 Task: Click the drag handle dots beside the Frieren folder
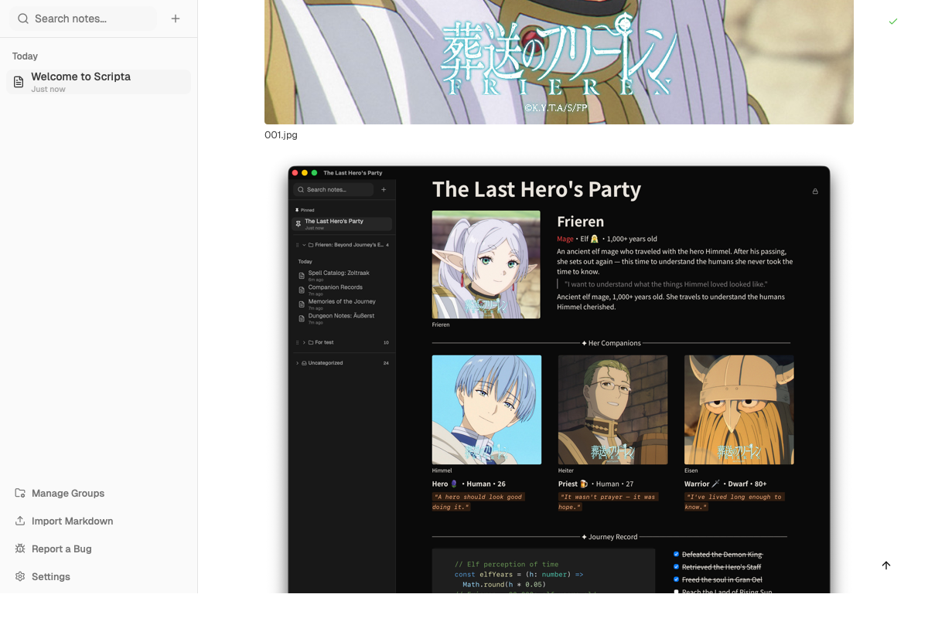tap(297, 246)
